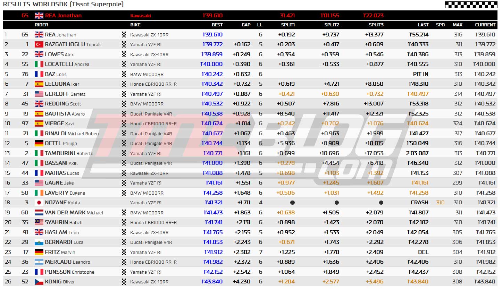The image size is (502, 290).
Task: Click the Argentine flag beside MERCADO Leandro
Action: 39,262
